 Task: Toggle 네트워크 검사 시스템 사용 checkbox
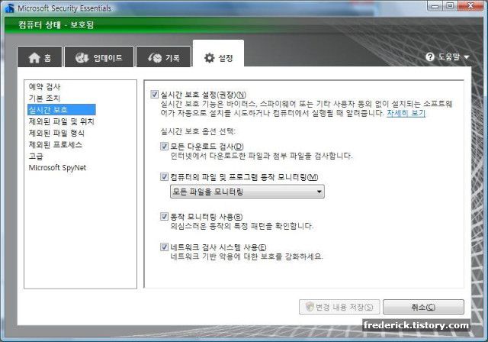tap(164, 247)
